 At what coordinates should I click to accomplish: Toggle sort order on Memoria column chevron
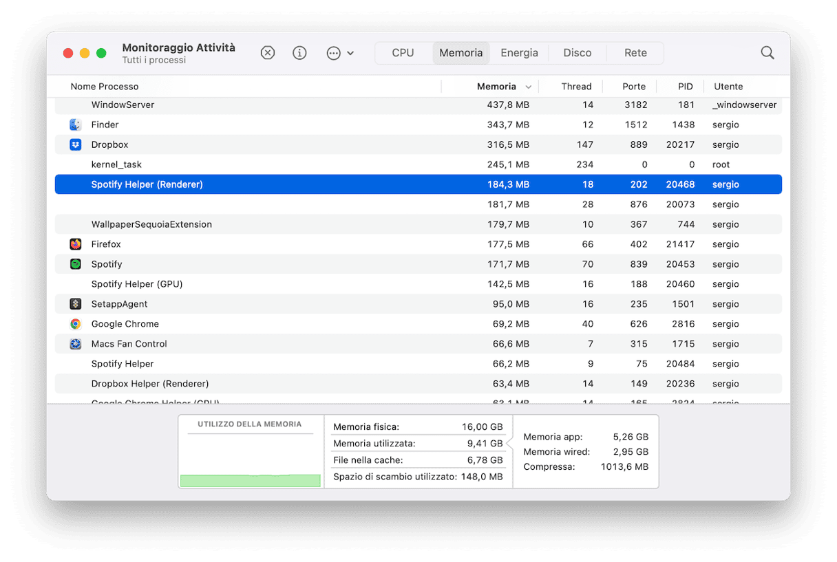click(x=529, y=87)
